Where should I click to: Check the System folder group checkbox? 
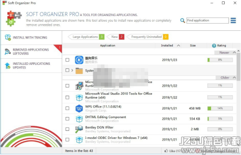click(x=67, y=70)
